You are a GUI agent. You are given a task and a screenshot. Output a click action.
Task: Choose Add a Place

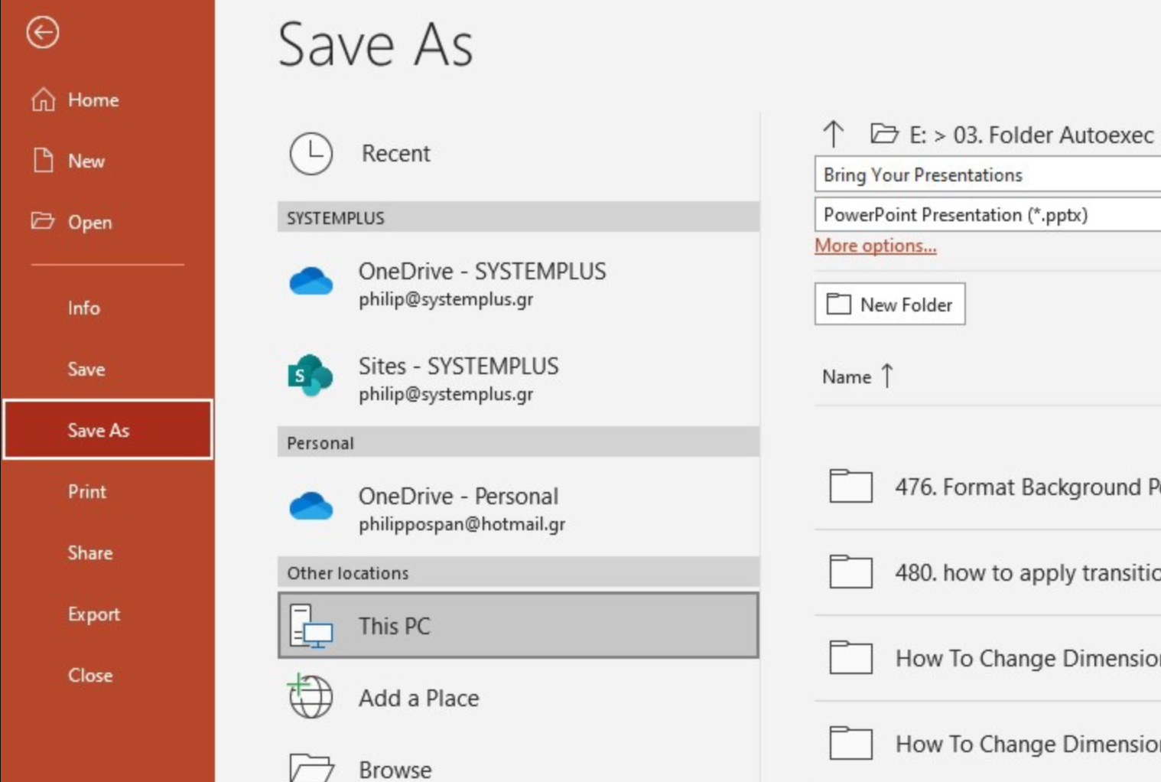(519, 697)
